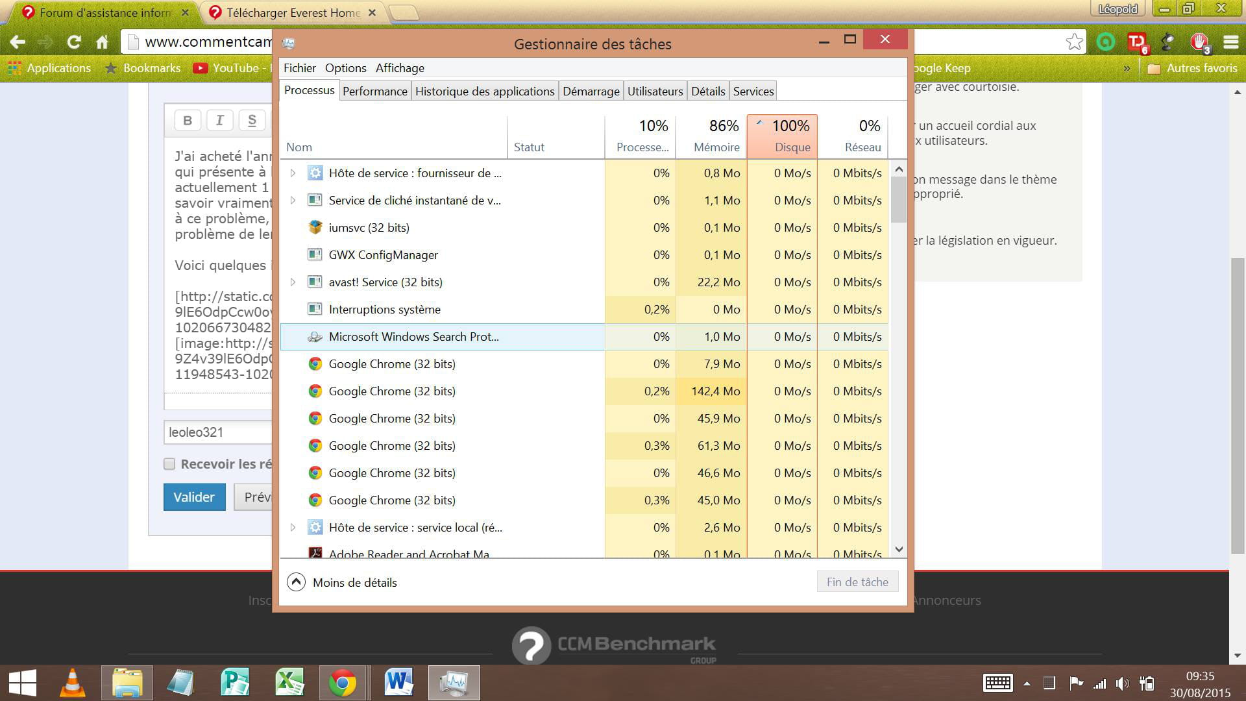1246x701 pixels.
Task: Click the Fin de tâche button
Action: 857,582
